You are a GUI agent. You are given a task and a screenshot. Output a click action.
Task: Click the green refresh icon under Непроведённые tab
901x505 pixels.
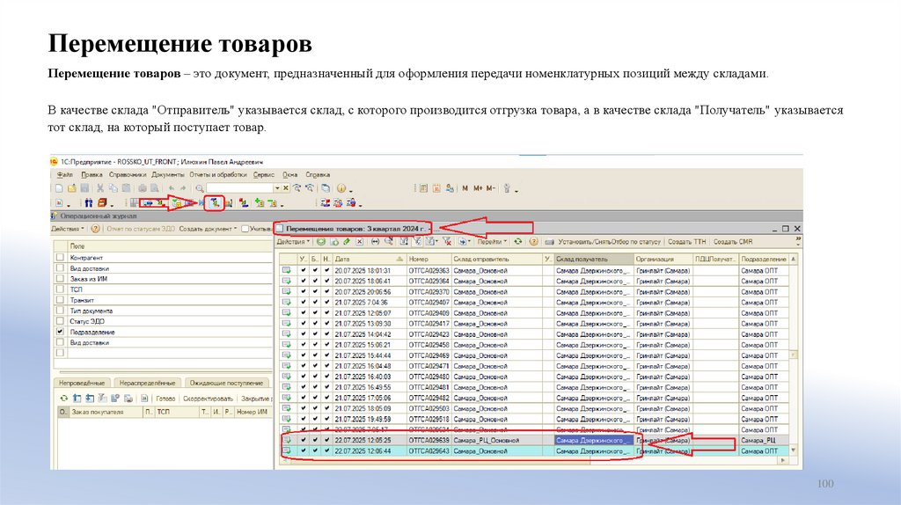coord(63,399)
